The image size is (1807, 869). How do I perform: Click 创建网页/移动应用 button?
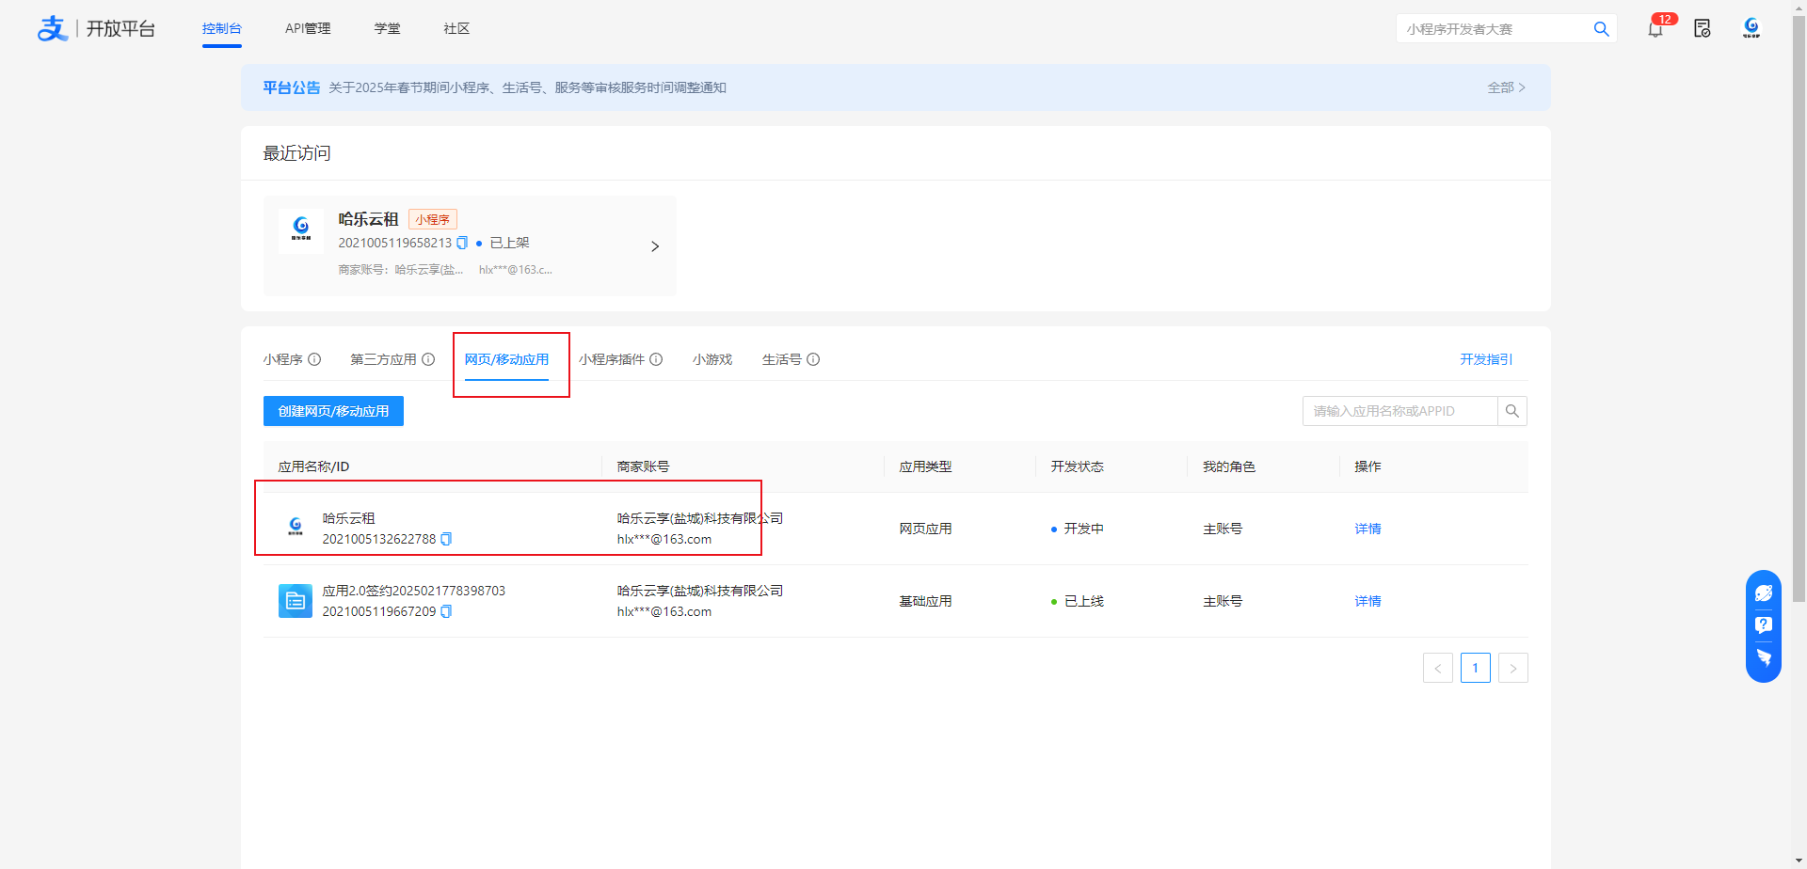(333, 411)
